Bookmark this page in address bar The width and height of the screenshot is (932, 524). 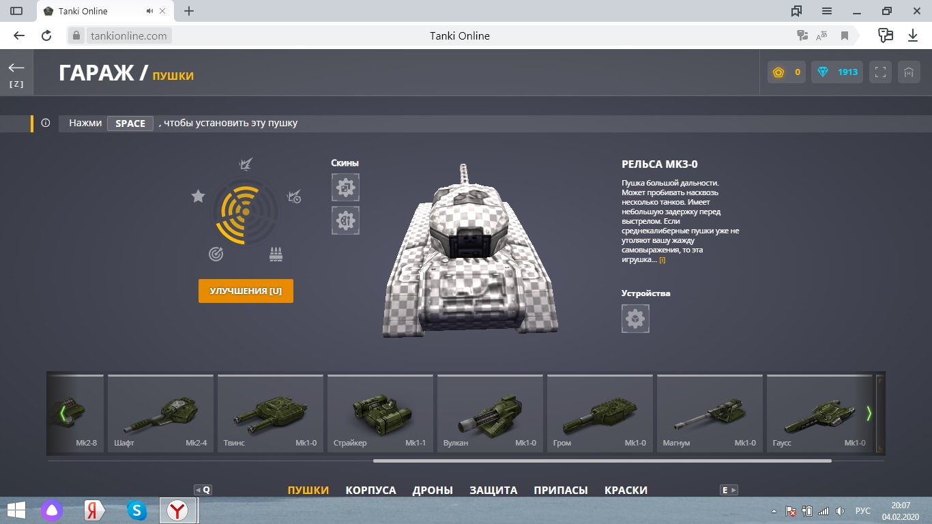pos(844,35)
